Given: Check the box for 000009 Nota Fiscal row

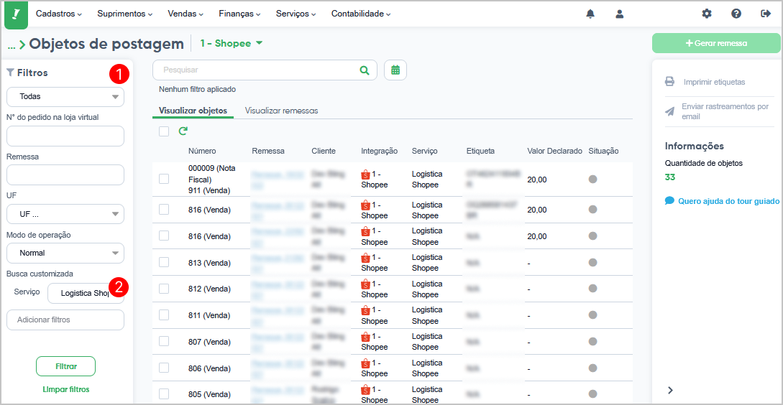Looking at the screenshot, I should (164, 179).
